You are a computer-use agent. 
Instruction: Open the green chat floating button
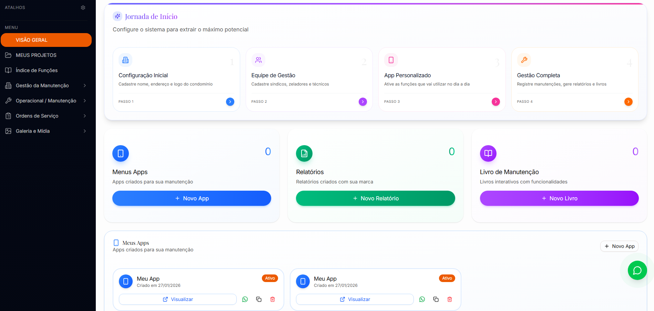(637, 270)
